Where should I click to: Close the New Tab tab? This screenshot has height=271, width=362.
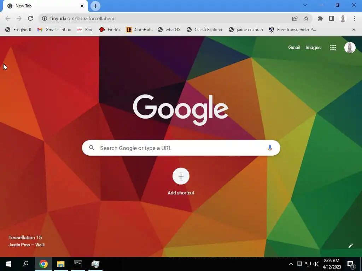(82, 6)
